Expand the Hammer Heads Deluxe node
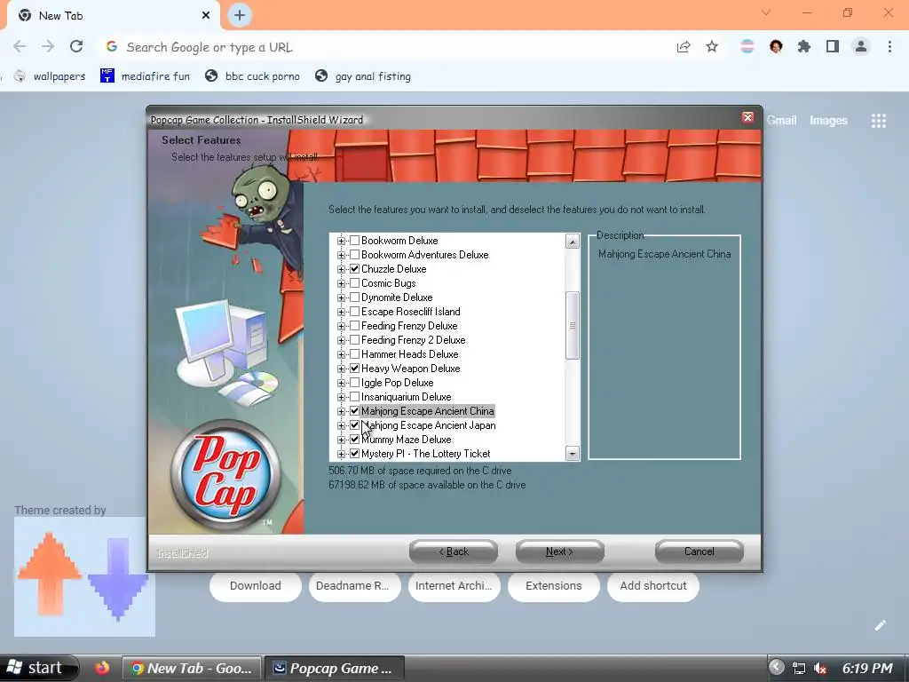The image size is (909, 682). 342,355
